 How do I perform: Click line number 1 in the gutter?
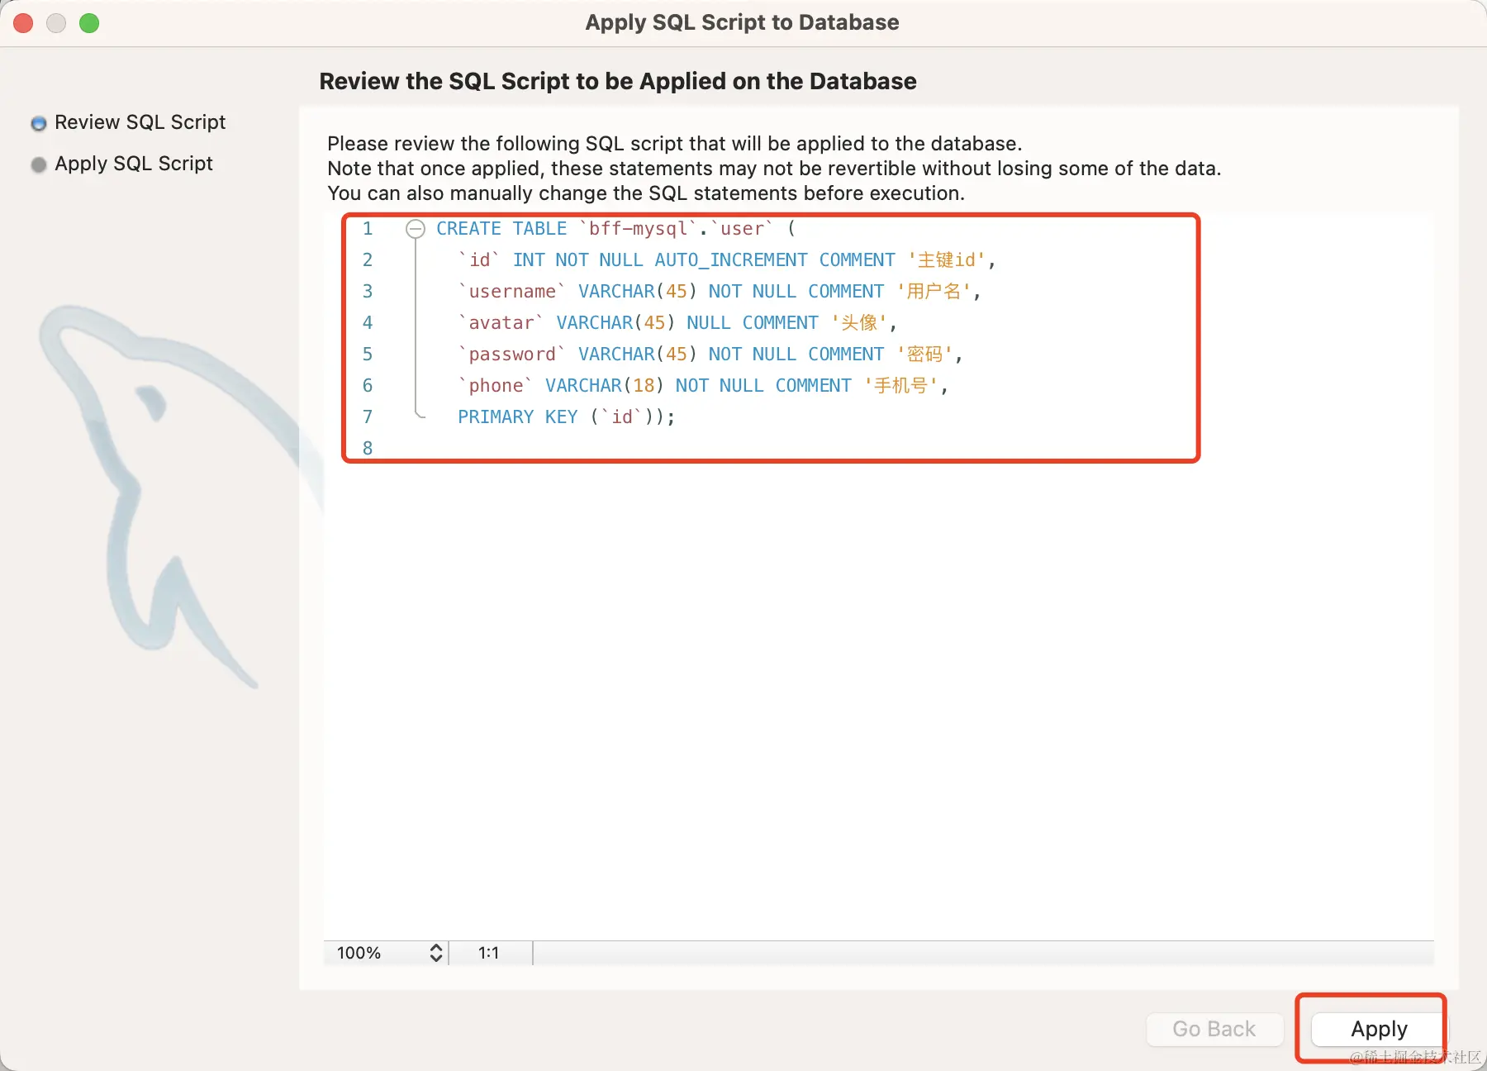pos(368,229)
